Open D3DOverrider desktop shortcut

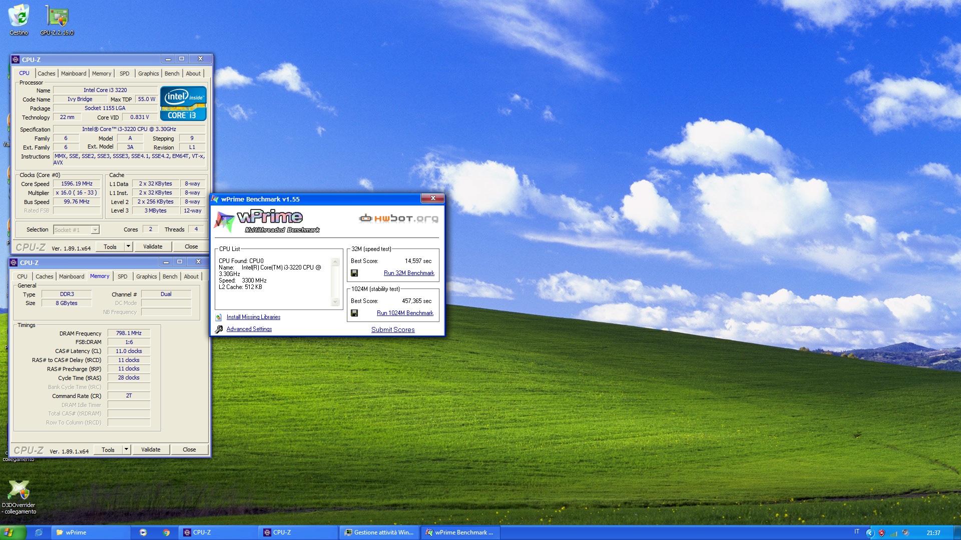(19, 496)
